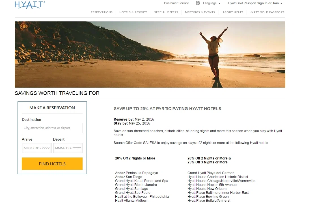Click the Destination input field
Image resolution: width=330 pixels, height=202 pixels.
(x=52, y=128)
